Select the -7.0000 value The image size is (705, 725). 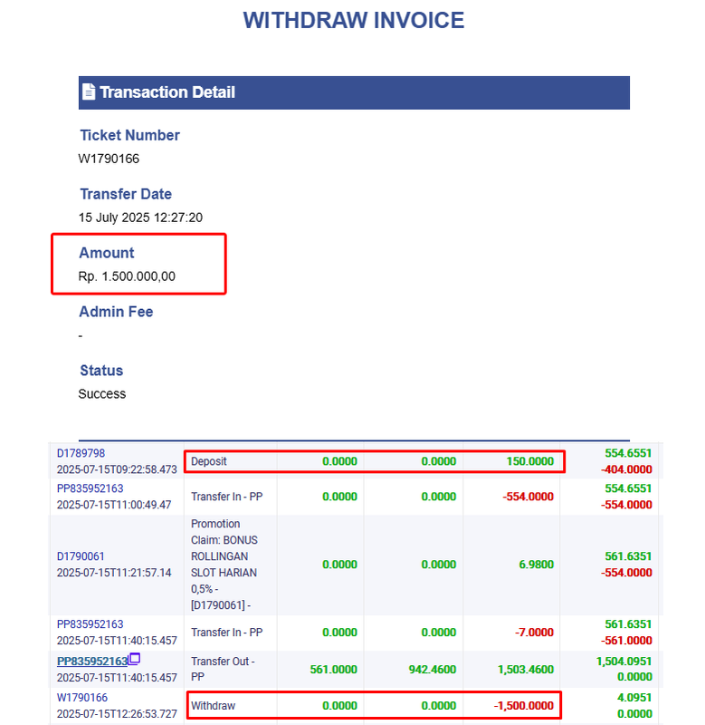534,632
